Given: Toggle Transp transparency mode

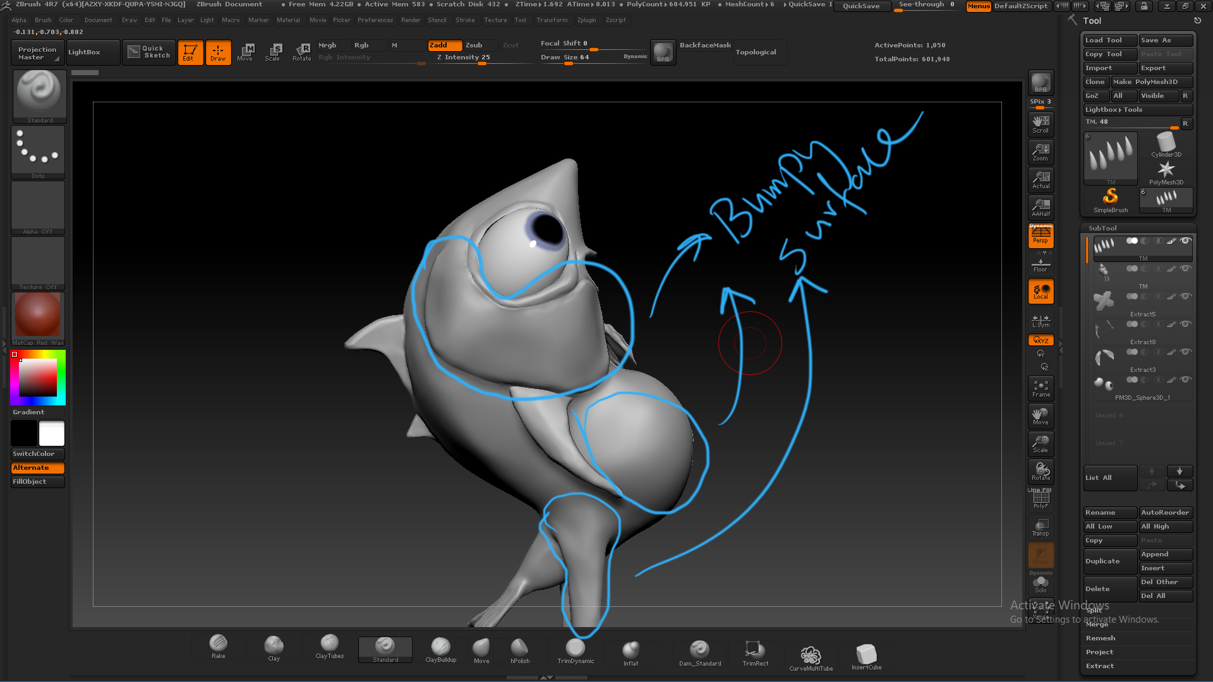Looking at the screenshot, I should tap(1041, 527).
